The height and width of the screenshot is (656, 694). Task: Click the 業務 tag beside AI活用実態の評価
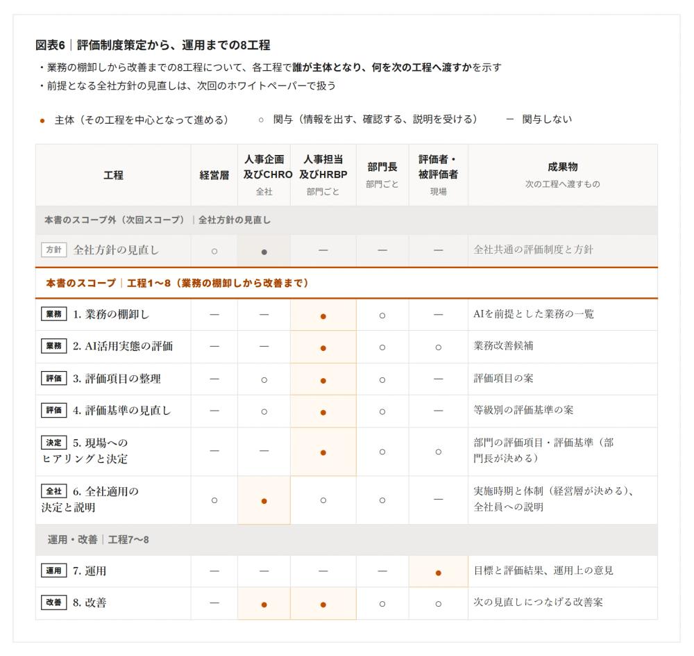(x=53, y=346)
